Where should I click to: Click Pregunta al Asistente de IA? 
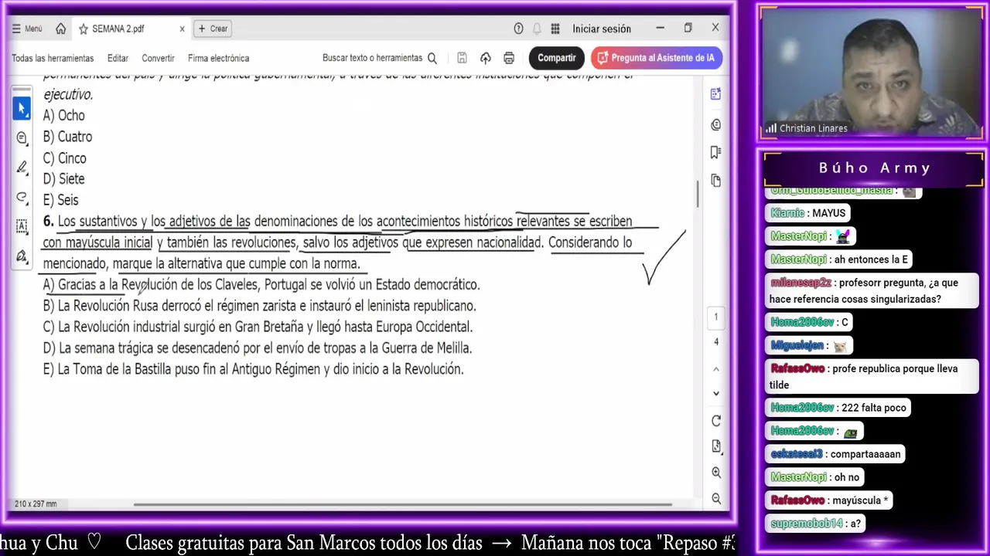tap(657, 58)
